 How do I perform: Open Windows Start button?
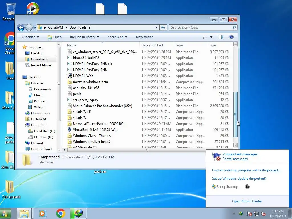pyautogui.click(x=5, y=213)
